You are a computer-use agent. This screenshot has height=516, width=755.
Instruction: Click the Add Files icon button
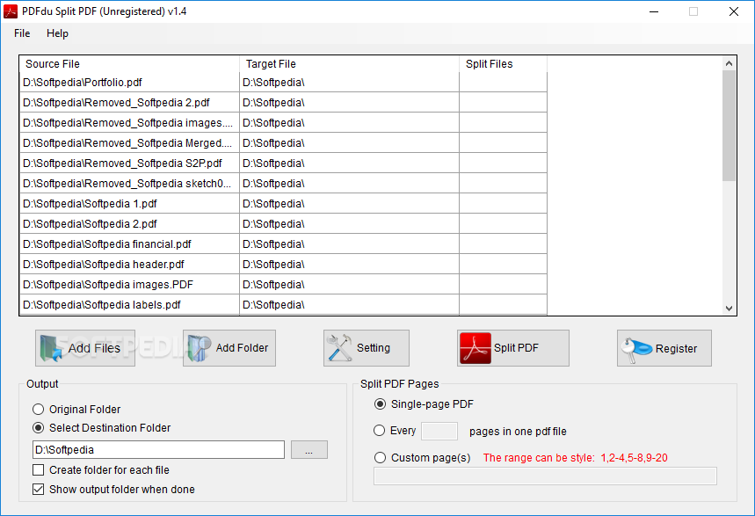[85, 348]
